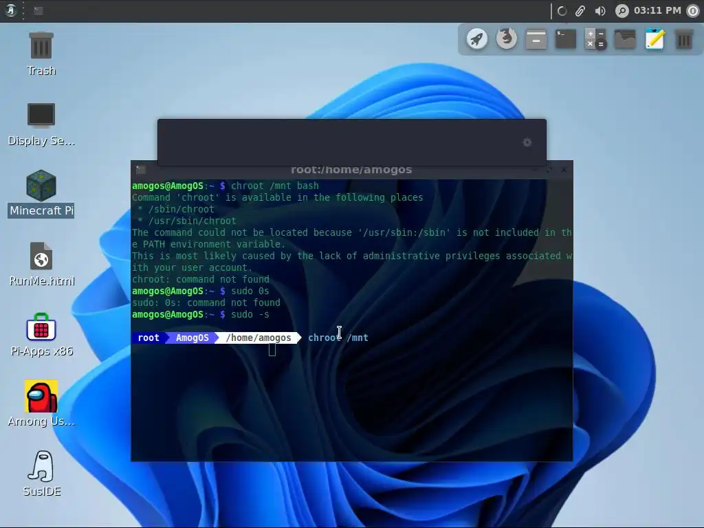
Task: Close the terminal window
Action: pos(564,170)
